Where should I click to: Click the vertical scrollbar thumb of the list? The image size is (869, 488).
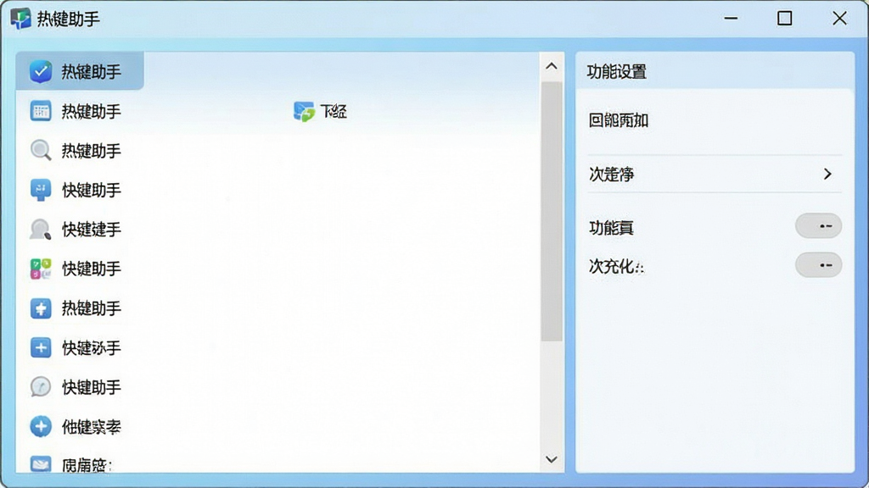pyautogui.click(x=552, y=211)
